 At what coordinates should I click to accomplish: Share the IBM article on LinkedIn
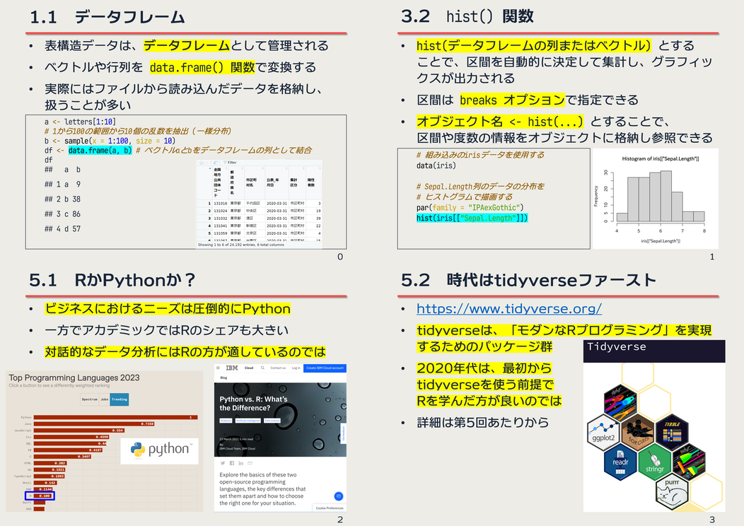pyautogui.click(x=241, y=463)
